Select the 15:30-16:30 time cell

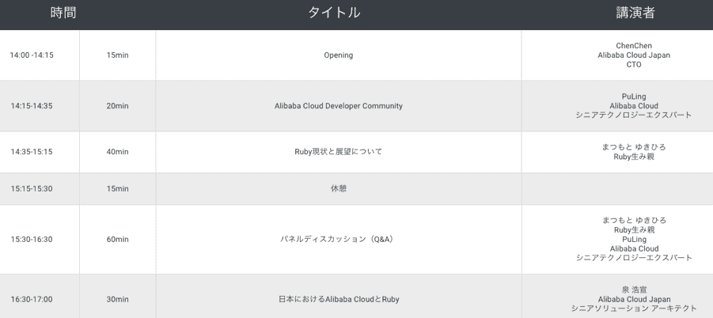tap(32, 240)
